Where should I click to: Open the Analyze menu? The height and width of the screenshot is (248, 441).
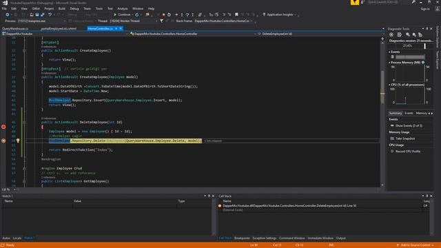point(123,9)
